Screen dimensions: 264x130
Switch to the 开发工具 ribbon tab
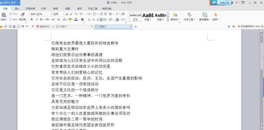[93, 9]
